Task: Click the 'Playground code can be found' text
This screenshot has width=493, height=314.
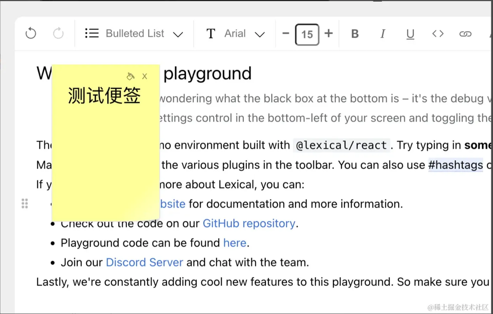Action: point(140,243)
